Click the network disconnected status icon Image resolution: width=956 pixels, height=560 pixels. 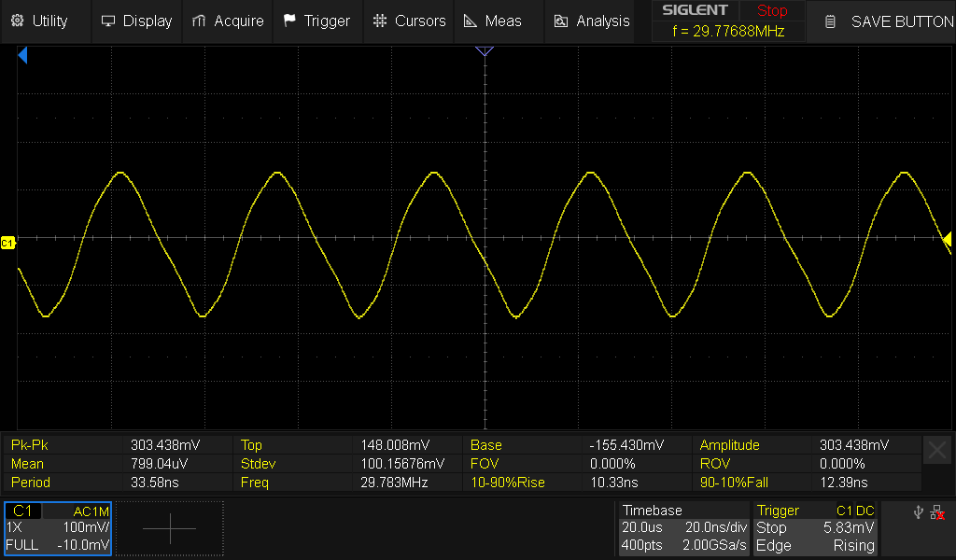[938, 512]
